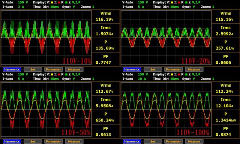Open Set in the 110V-20% panel

(x=153, y=69)
